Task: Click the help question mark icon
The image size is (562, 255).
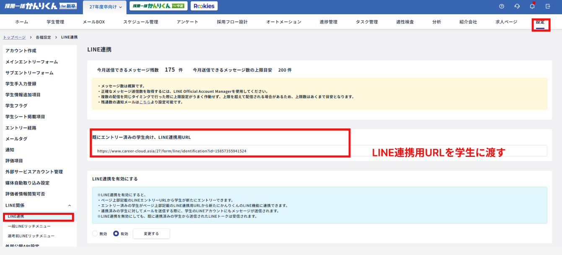Action: tap(502, 6)
